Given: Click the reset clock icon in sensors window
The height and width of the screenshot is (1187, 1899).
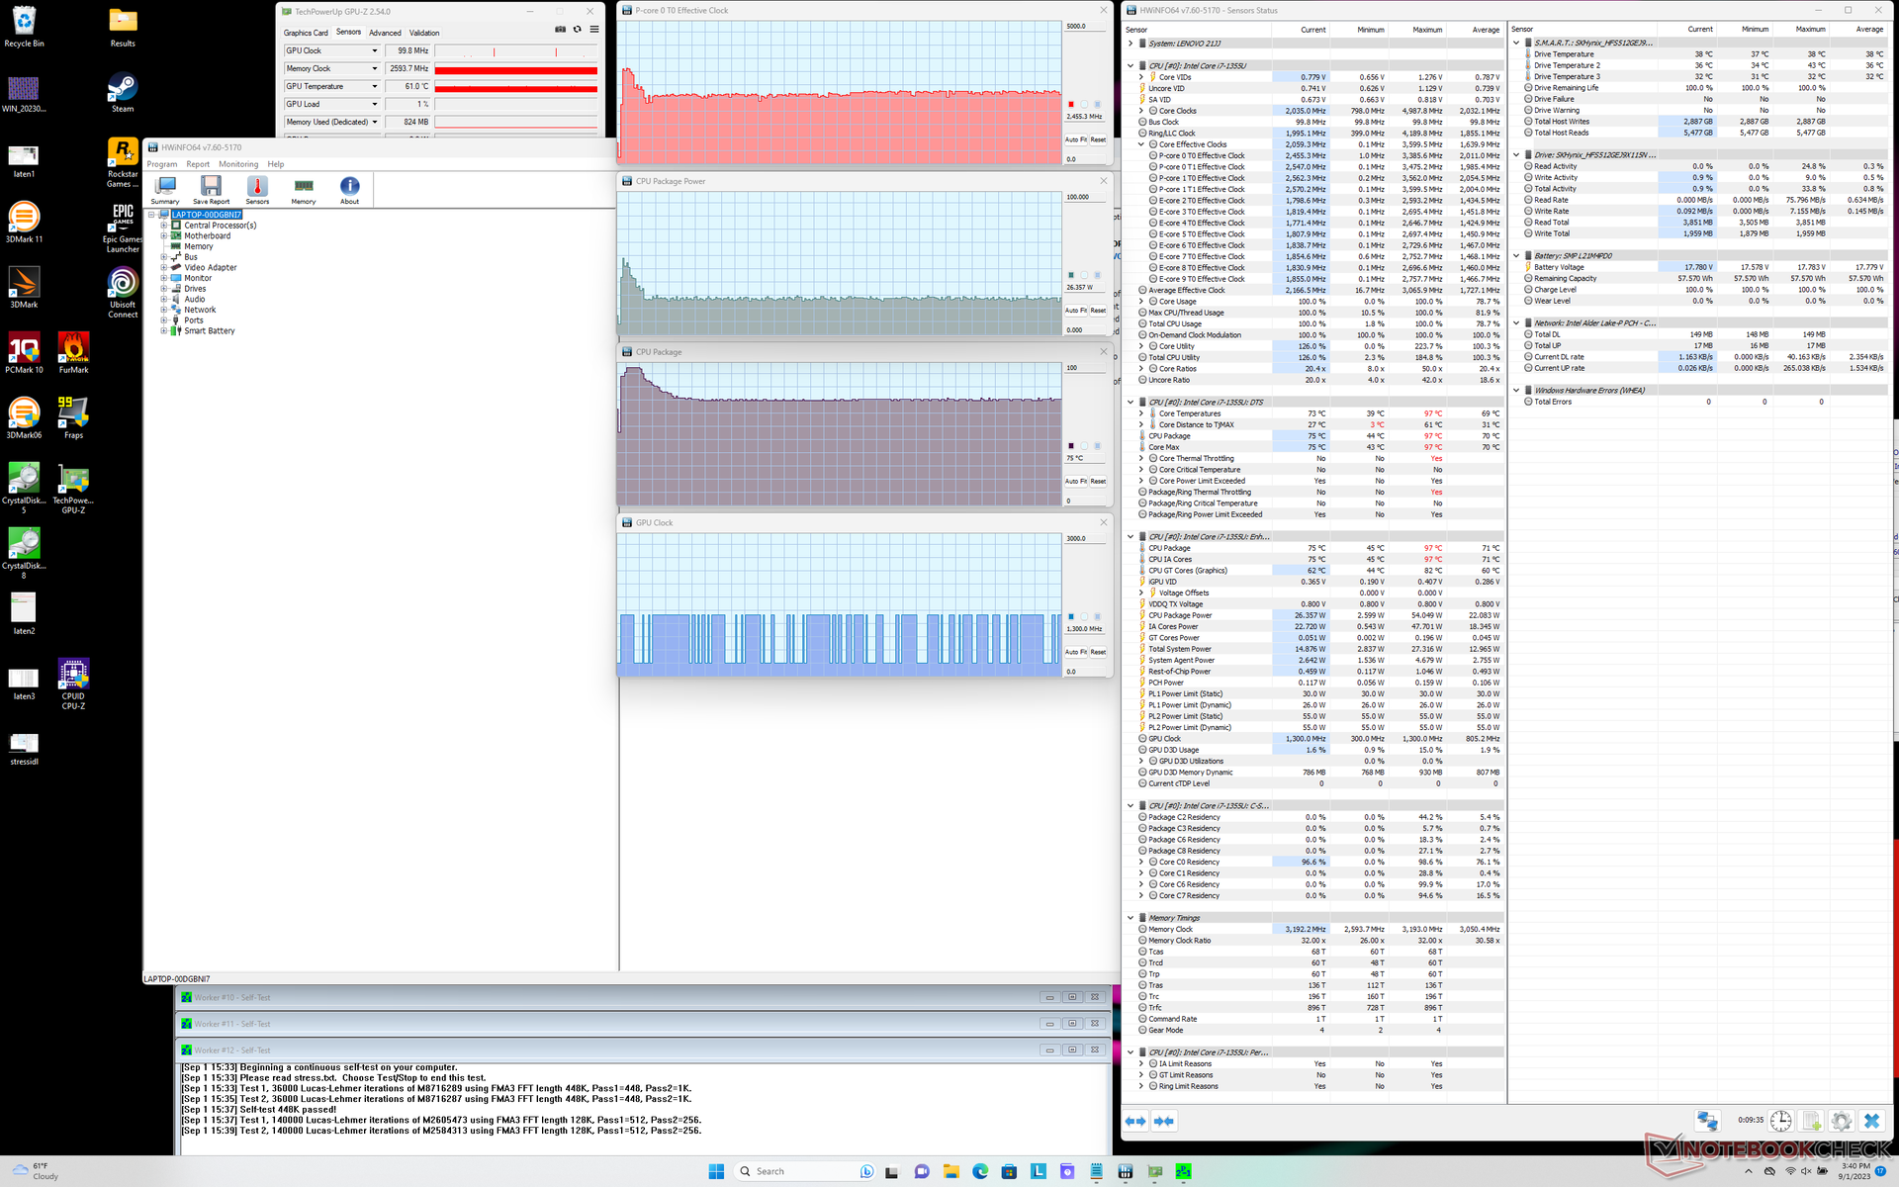Looking at the screenshot, I should tap(1780, 1121).
